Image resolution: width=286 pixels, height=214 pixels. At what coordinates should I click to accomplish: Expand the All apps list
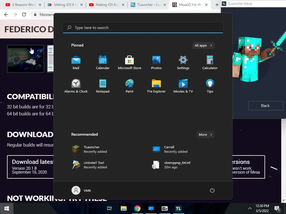pyautogui.click(x=203, y=45)
